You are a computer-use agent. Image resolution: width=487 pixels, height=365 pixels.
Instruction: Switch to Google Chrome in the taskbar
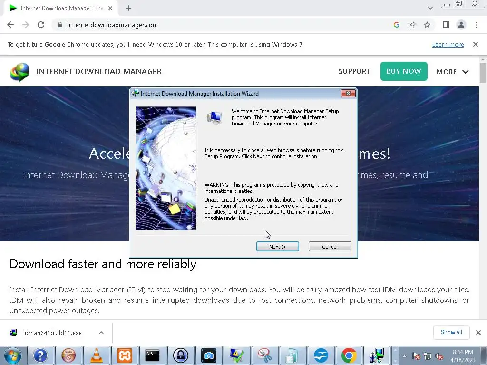pos(349,355)
